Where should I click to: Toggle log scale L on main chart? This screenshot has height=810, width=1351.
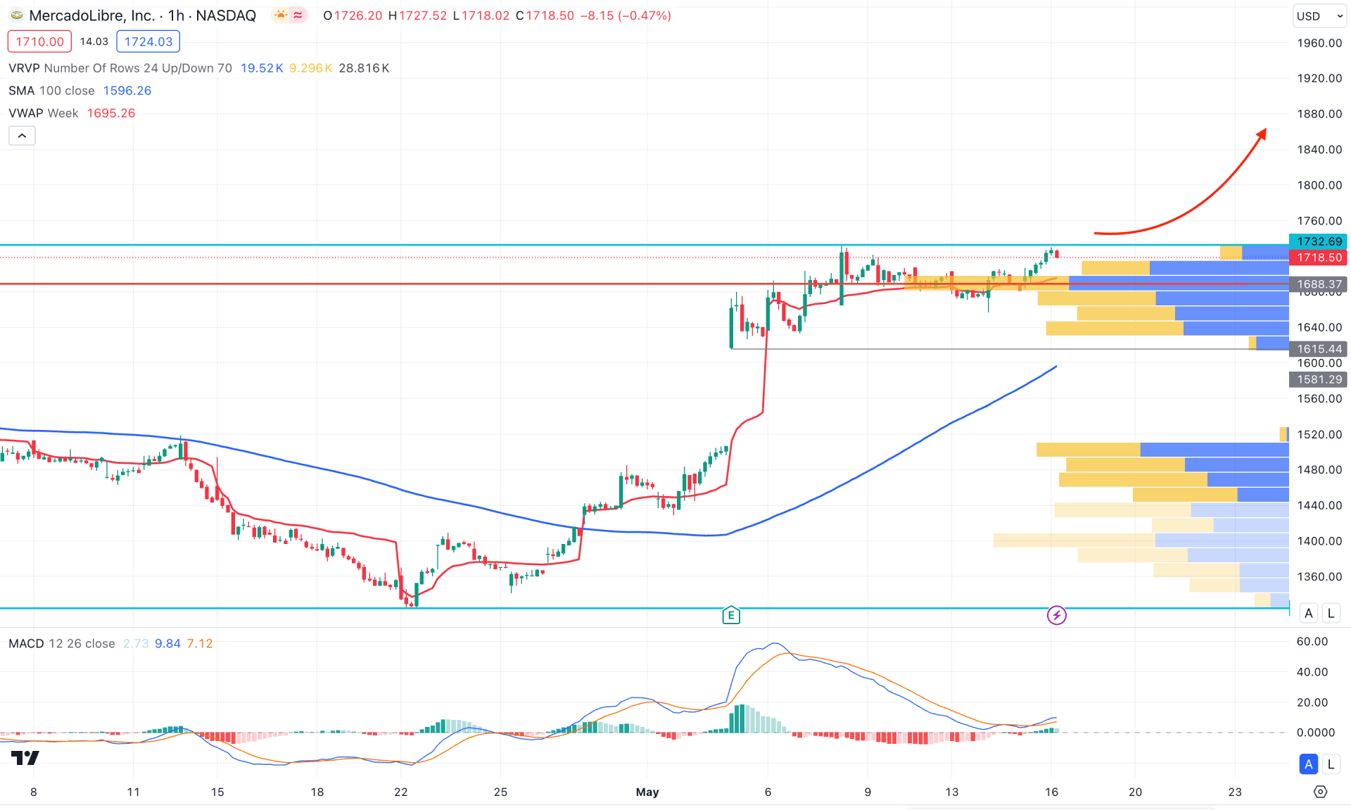point(1331,613)
